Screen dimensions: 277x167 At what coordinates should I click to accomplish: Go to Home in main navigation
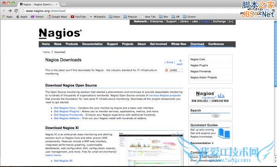coord(46,44)
